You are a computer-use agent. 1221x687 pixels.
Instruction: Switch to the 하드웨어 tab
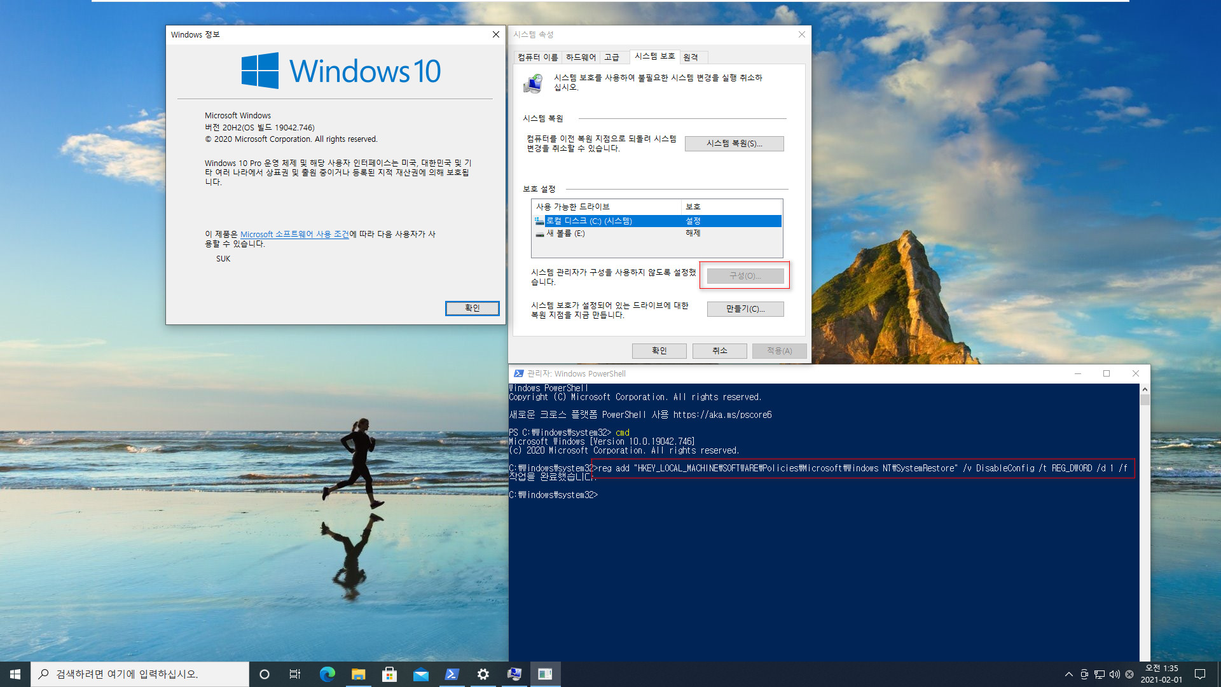(x=581, y=57)
